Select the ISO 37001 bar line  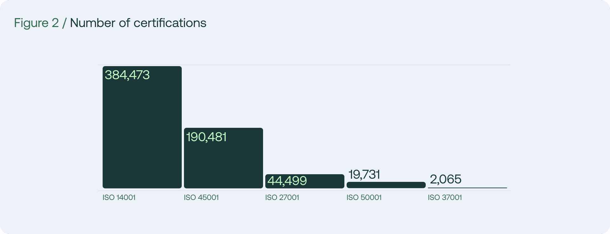(467, 188)
